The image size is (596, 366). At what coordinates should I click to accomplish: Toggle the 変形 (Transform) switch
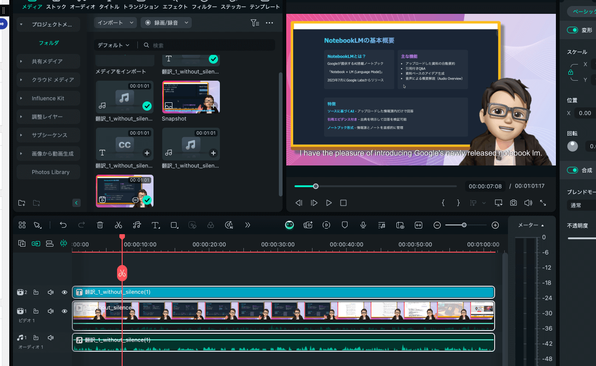[572, 30]
